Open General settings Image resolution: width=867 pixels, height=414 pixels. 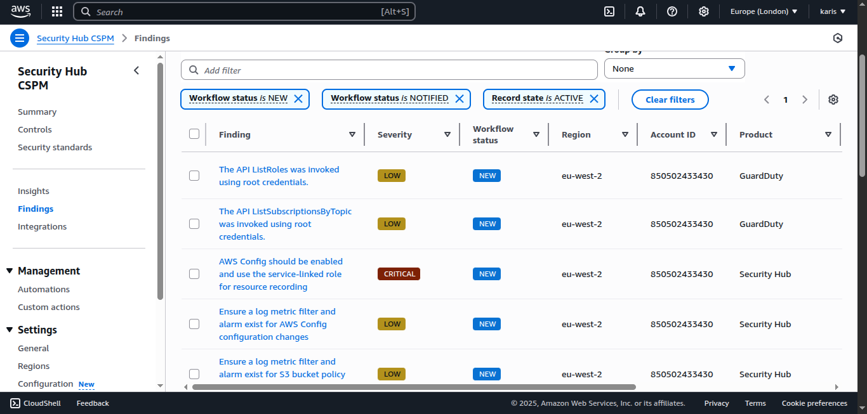tap(33, 348)
